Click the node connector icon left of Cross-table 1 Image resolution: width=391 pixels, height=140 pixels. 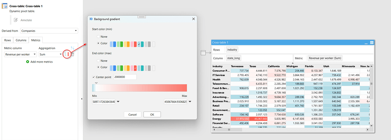(x=203, y=52)
